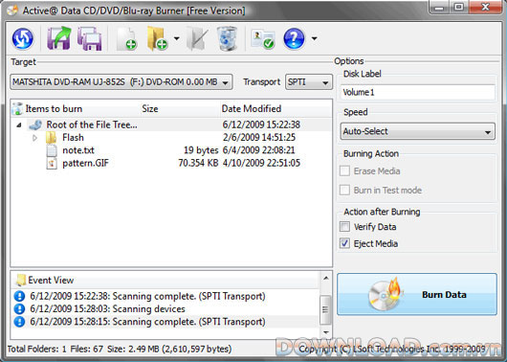Click info icon of the 15:28:03 event
This screenshot has height=362, width=507.
click(19, 309)
